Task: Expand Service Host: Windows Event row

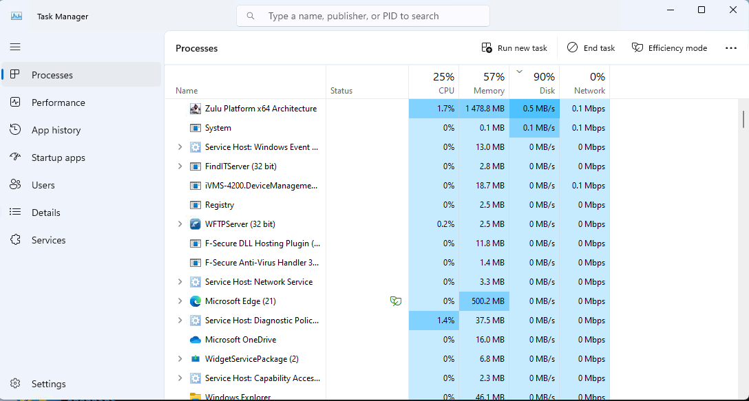Action: (x=180, y=147)
